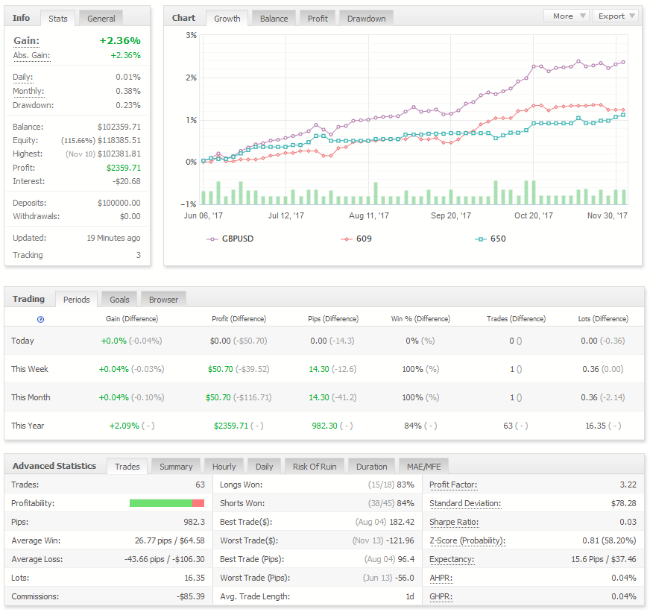Open the Hourly statistics tab
This screenshot has width=650, height=612.
pyautogui.click(x=224, y=467)
